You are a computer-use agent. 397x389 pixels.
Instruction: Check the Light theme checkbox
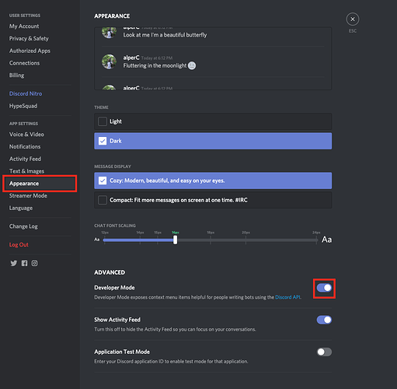[103, 121]
